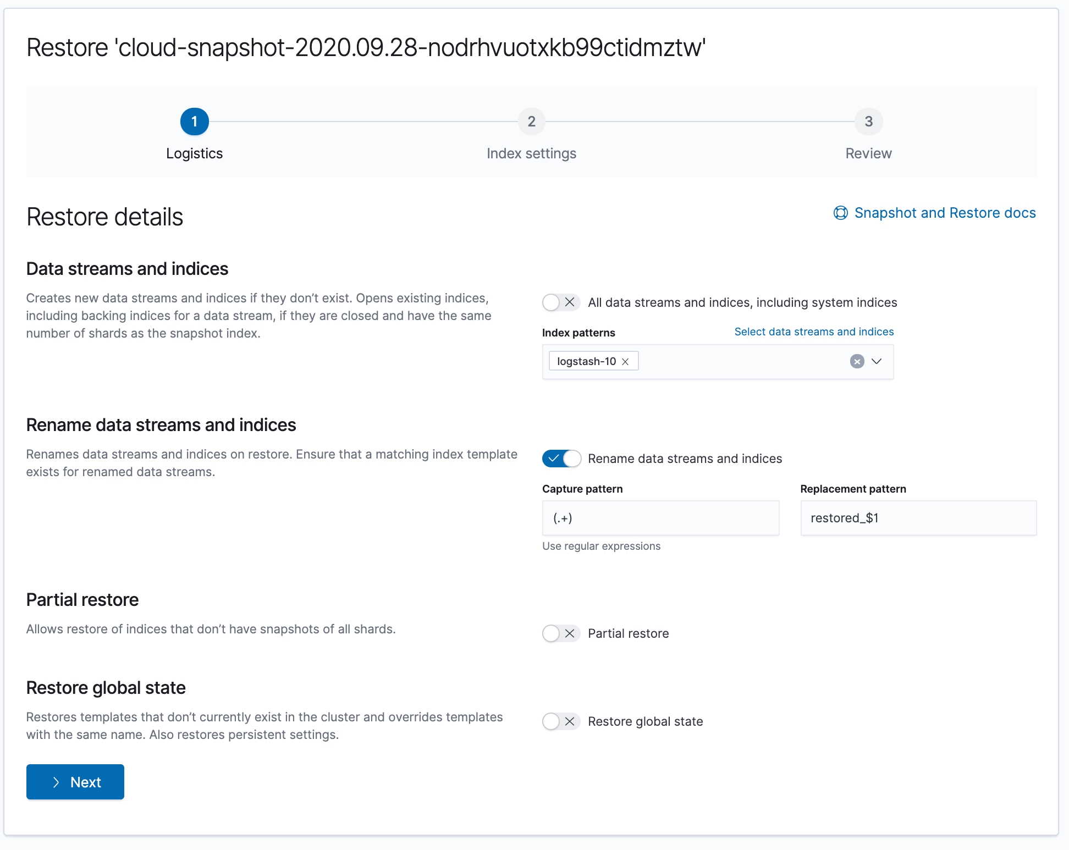Go to step 2 numbered circle
The width and height of the screenshot is (1069, 850).
pos(531,122)
